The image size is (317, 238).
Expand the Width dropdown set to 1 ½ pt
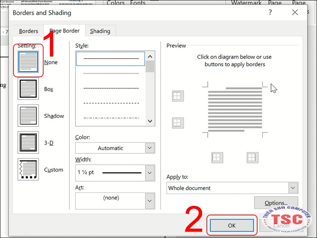coord(115,173)
